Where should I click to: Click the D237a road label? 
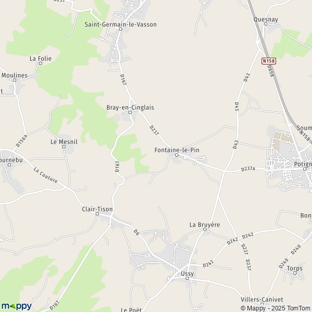click(x=248, y=168)
